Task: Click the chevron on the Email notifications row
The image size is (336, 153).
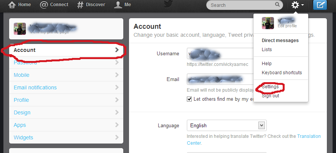Action: (x=117, y=87)
